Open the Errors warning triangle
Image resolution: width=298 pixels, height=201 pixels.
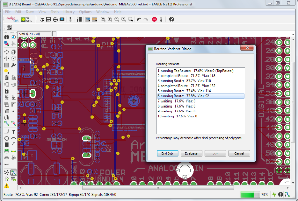(x=7, y=186)
